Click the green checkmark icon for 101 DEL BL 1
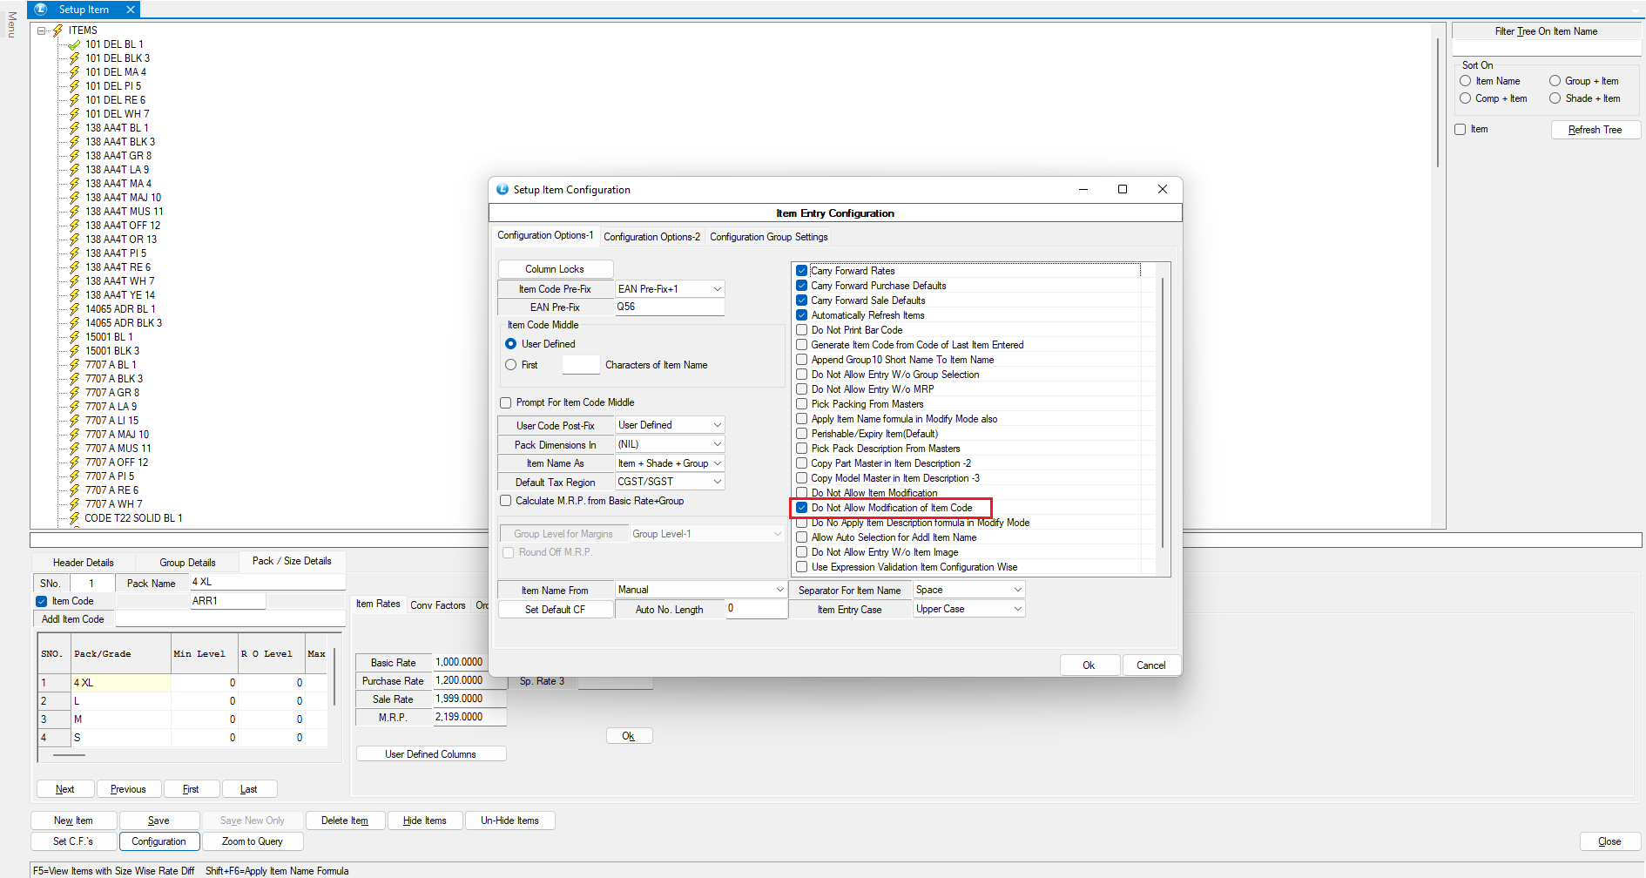This screenshot has height=878, width=1646. coord(74,44)
